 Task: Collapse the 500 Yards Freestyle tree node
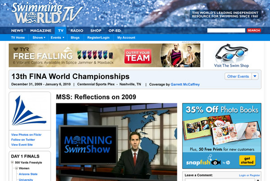(12, 162)
